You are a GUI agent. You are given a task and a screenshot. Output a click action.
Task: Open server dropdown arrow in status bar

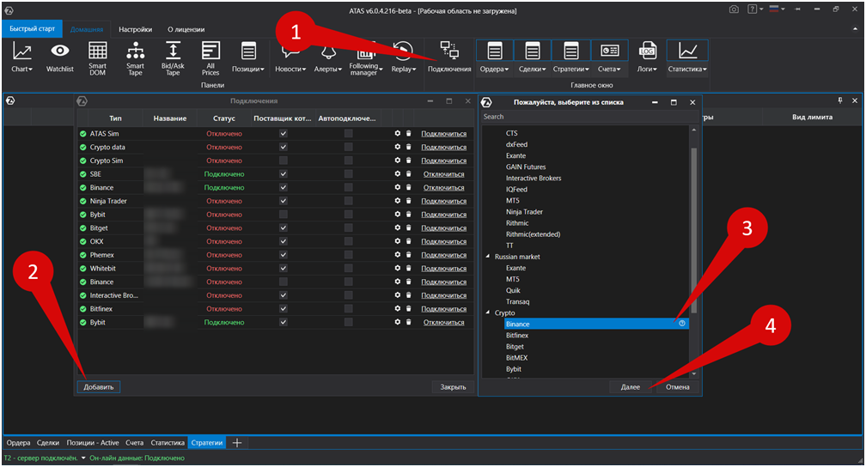click(x=83, y=458)
